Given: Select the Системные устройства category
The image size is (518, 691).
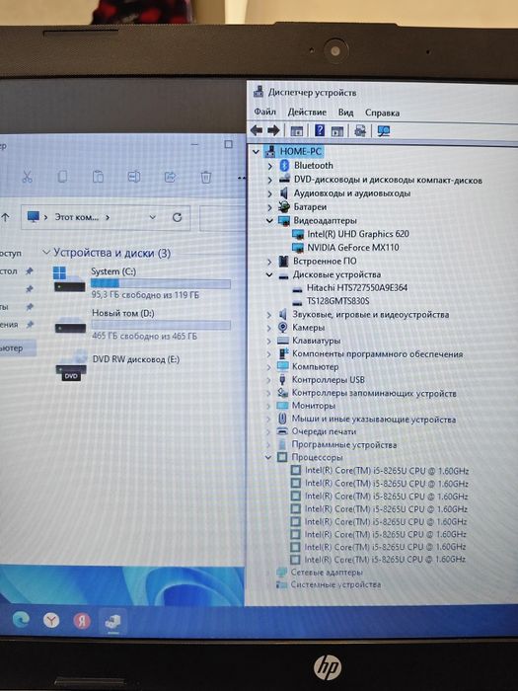Looking at the screenshot, I should click(x=335, y=584).
